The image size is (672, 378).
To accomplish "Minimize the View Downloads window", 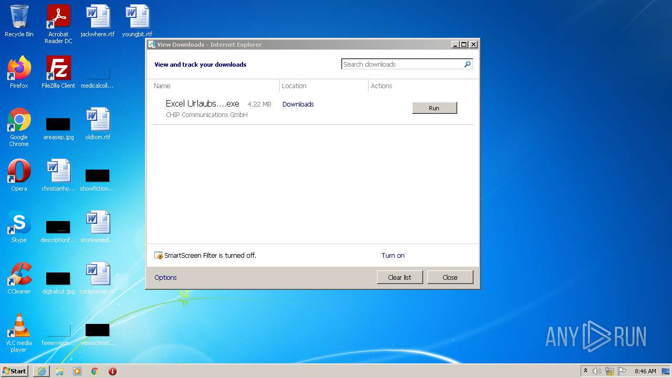I will click(455, 45).
